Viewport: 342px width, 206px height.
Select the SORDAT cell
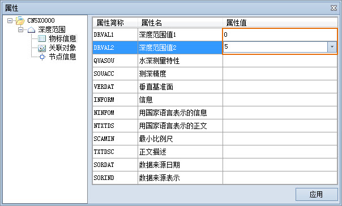[115, 165]
